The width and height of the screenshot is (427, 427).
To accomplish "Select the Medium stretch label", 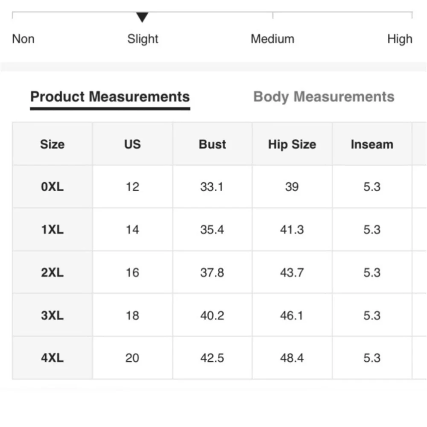I will click(x=272, y=39).
